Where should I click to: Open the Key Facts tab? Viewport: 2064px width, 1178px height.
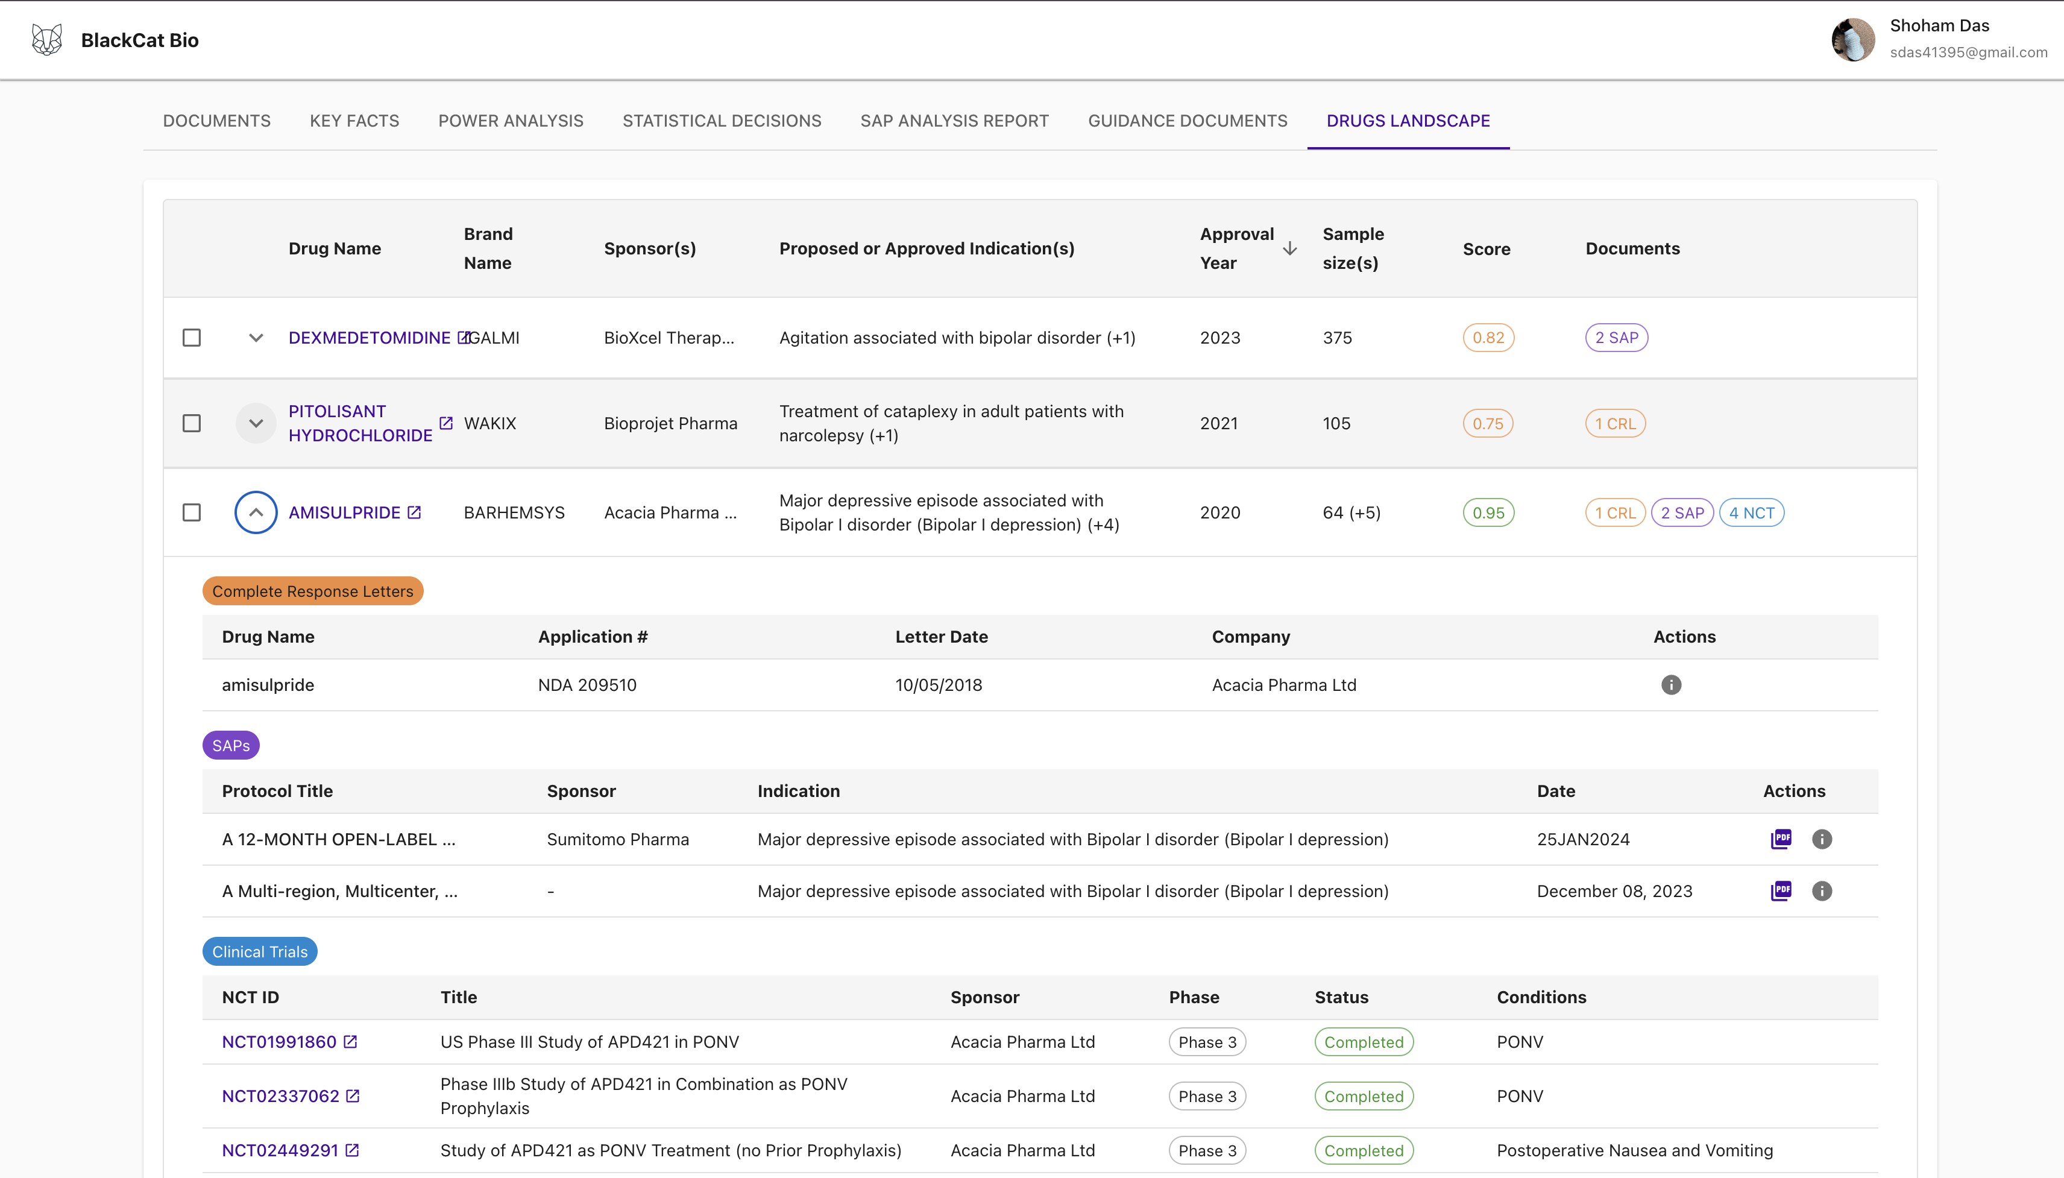[x=354, y=121]
